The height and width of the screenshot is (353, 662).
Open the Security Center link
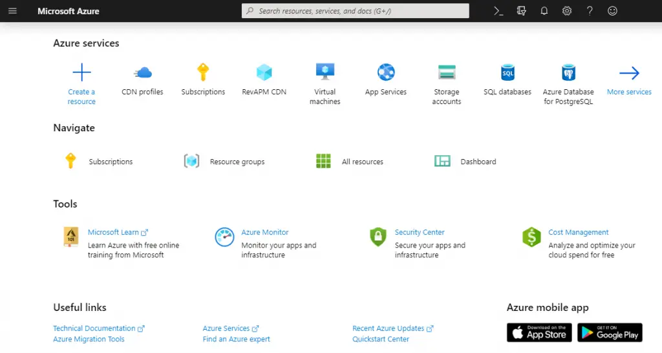(419, 232)
